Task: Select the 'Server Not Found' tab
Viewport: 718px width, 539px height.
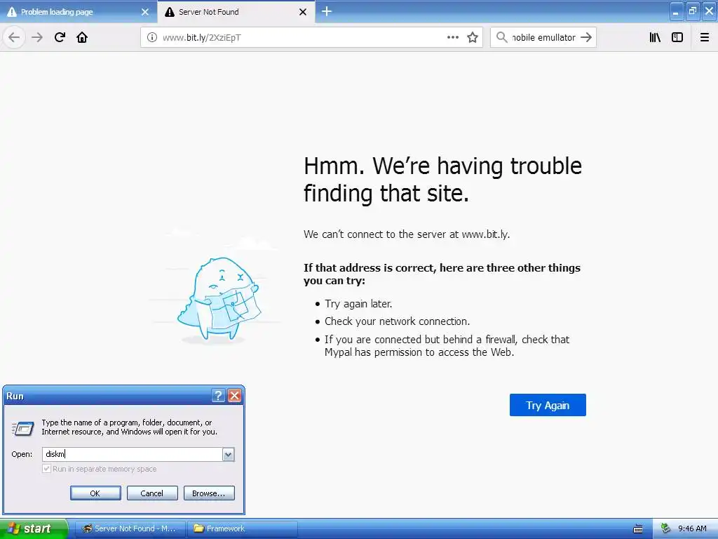Action: click(x=236, y=12)
